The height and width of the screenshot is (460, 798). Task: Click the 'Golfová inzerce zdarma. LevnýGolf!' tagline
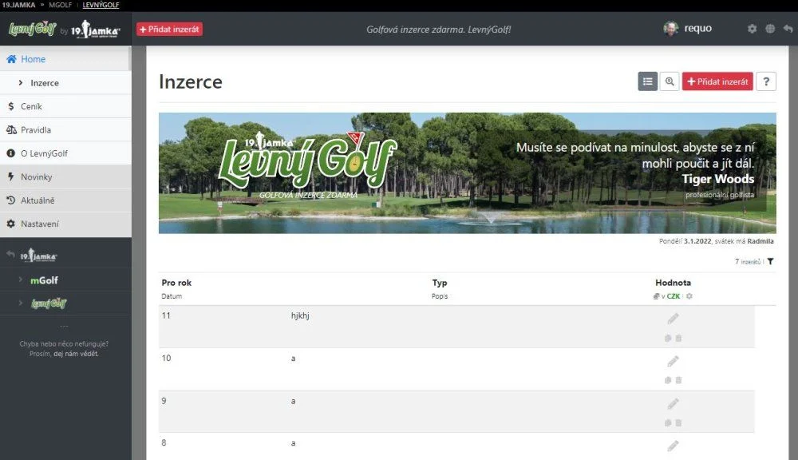(x=439, y=30)
